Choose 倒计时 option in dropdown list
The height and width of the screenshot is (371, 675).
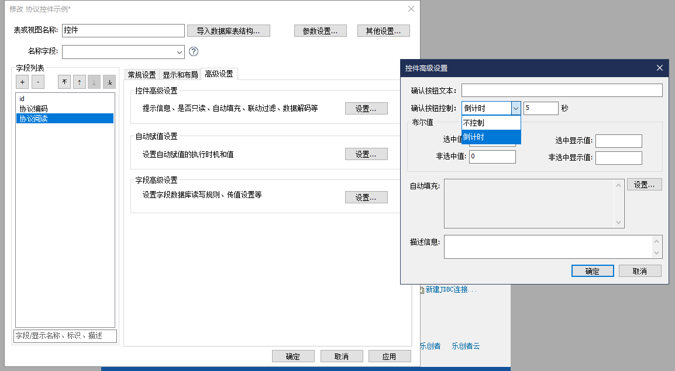490,137
